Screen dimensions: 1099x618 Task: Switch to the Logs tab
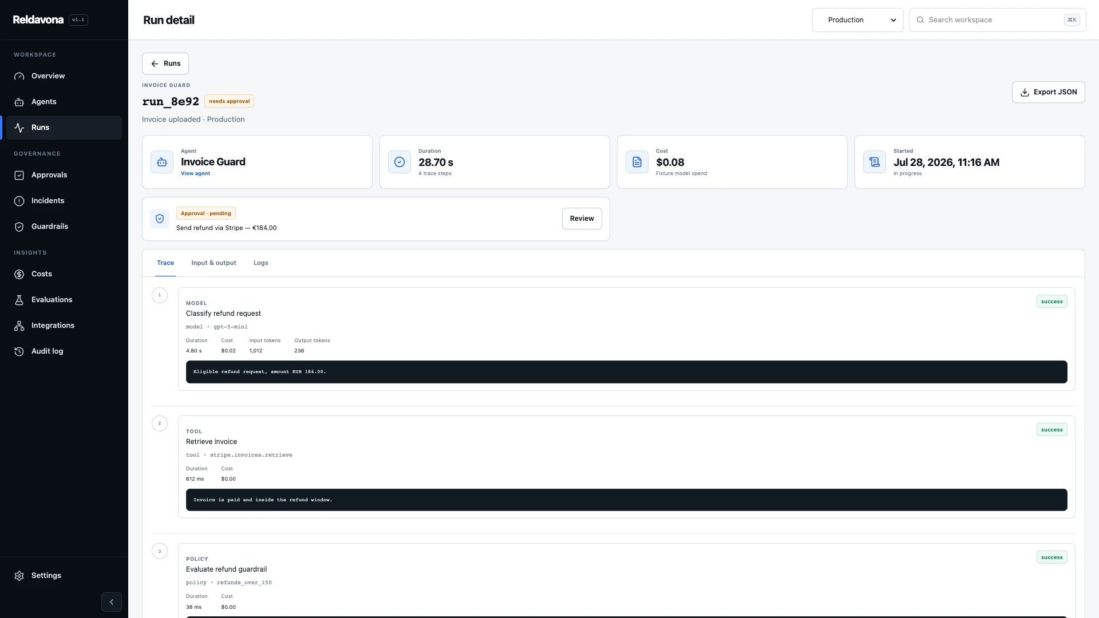pyautogui.click(x=261, y=263)
